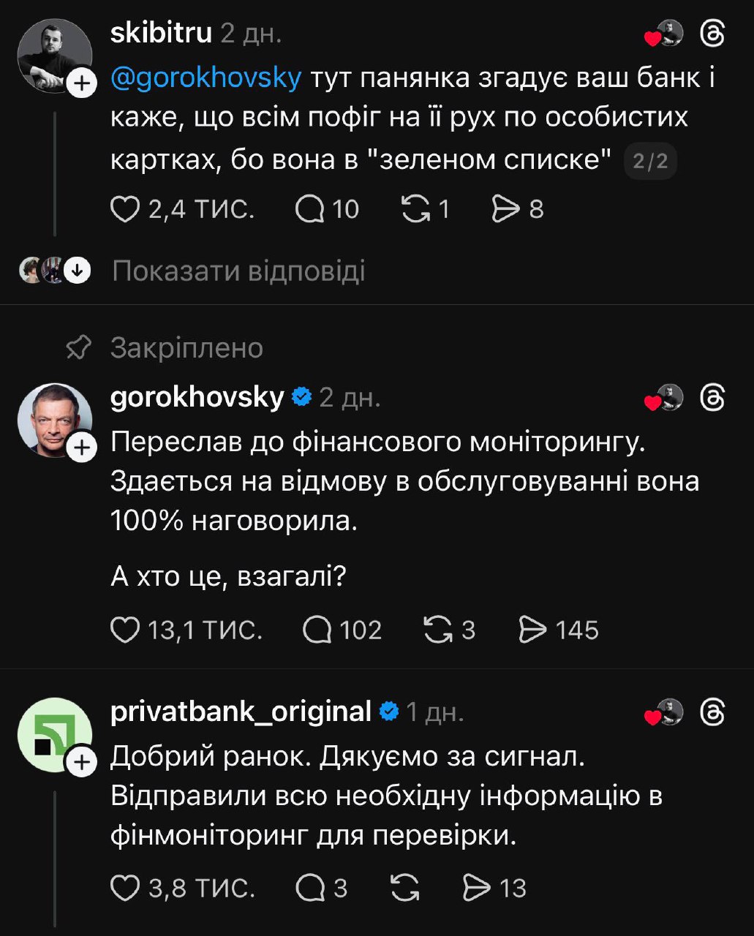754x936 pixels.
Task: Repost gorokhovsky's pinned post
Action: pyautogui.click(x=438, y=630)
